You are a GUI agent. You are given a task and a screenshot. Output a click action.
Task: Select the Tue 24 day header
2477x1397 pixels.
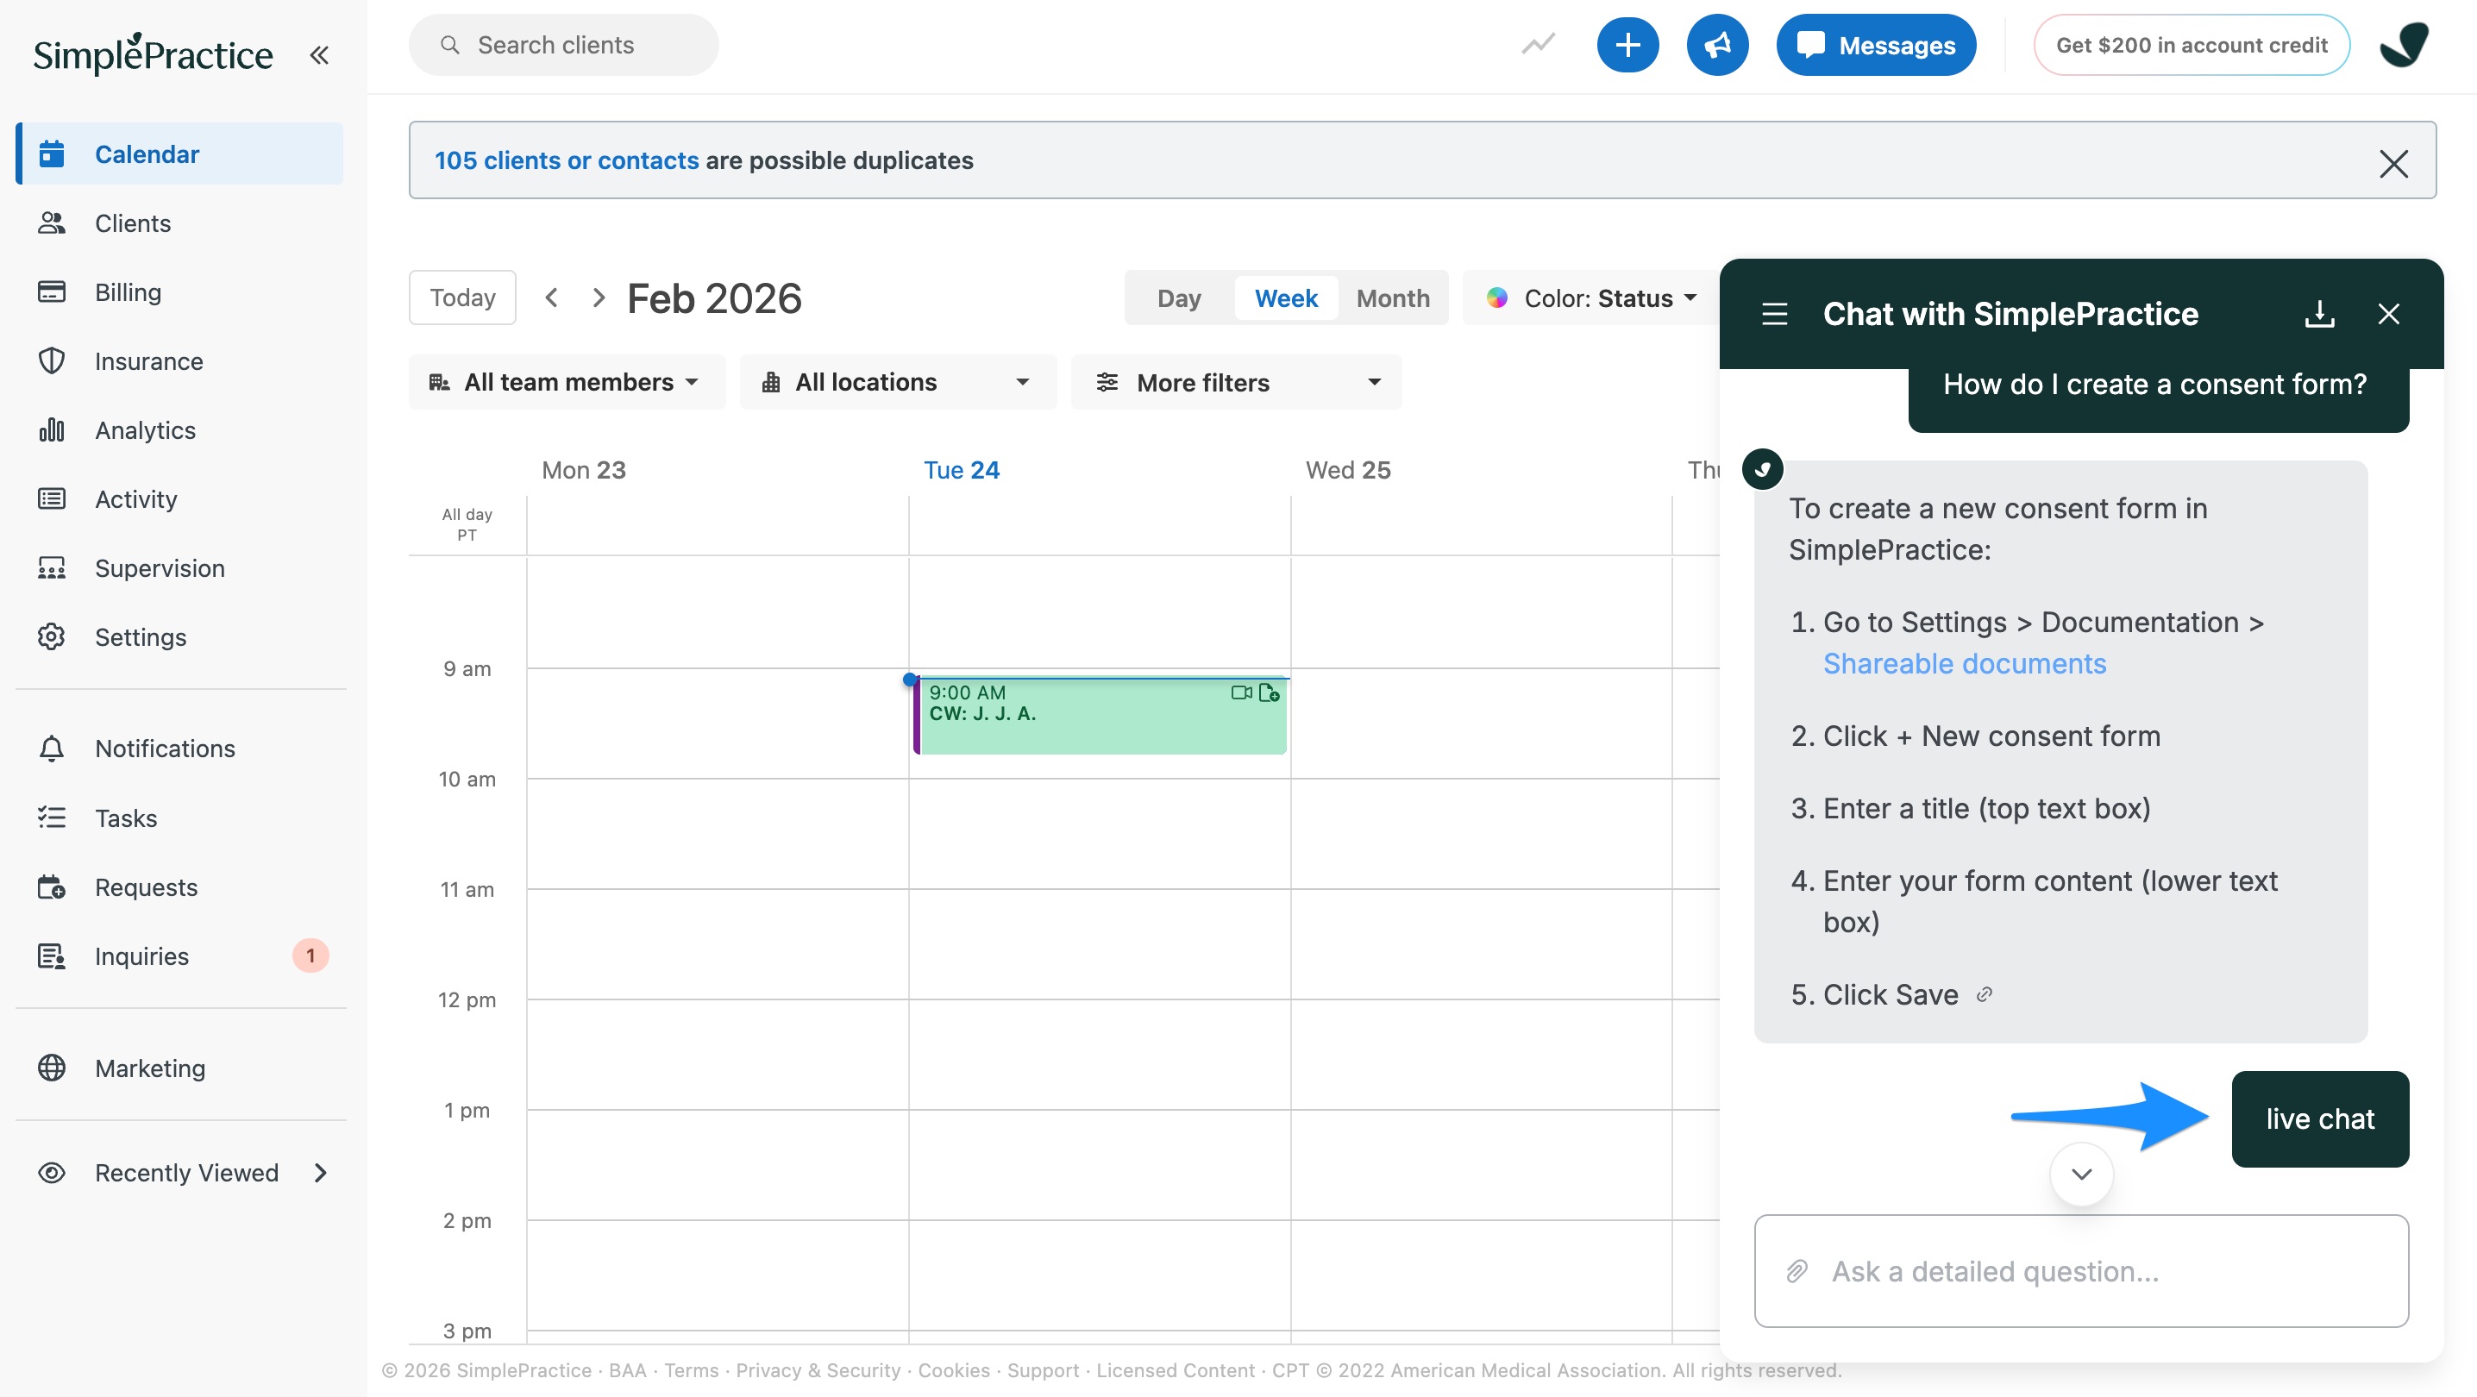click(962, 470)
